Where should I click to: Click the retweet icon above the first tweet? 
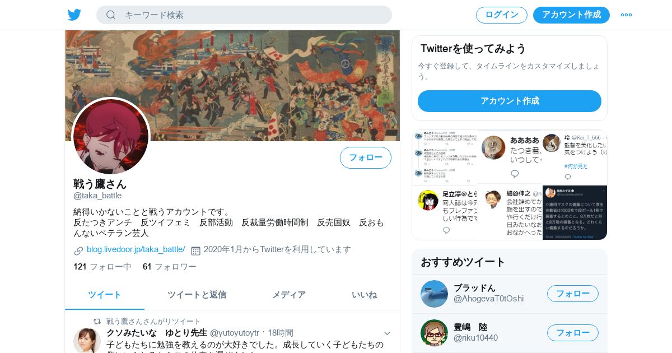pos(97,321)
